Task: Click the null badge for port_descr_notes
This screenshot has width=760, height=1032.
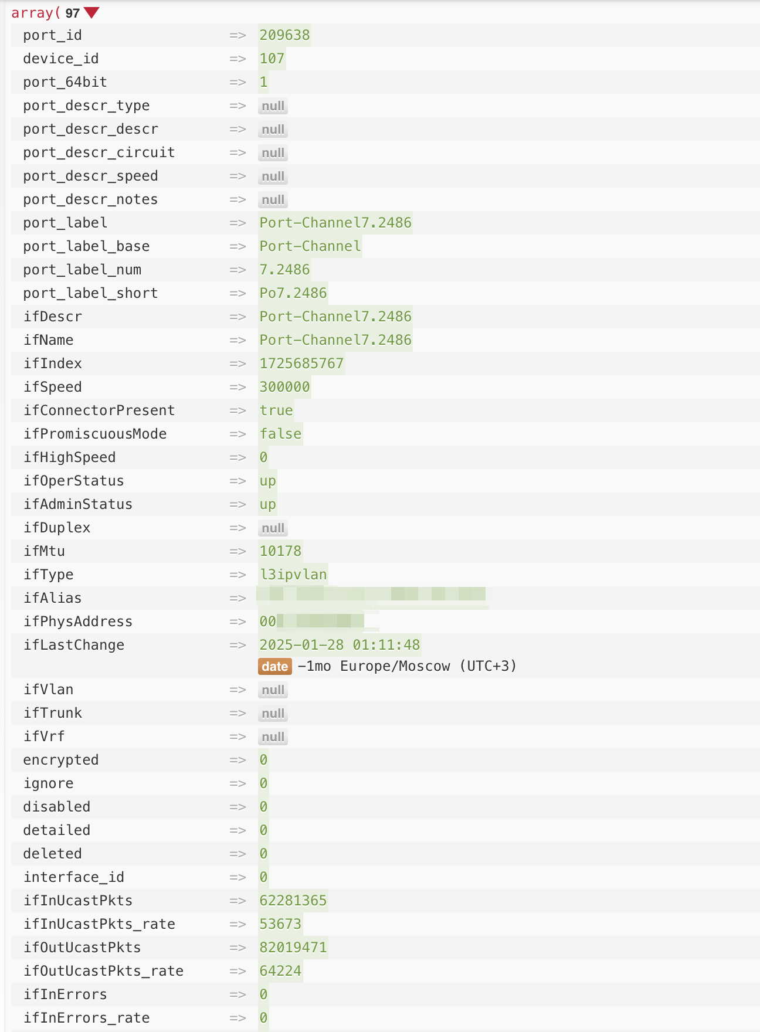Action: (273, 200)
